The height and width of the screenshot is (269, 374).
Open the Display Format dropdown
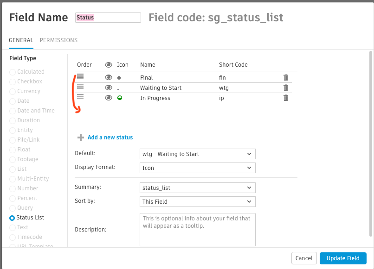197,168
